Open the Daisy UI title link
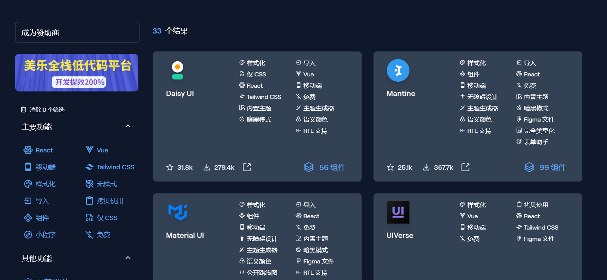 [180, 93]
